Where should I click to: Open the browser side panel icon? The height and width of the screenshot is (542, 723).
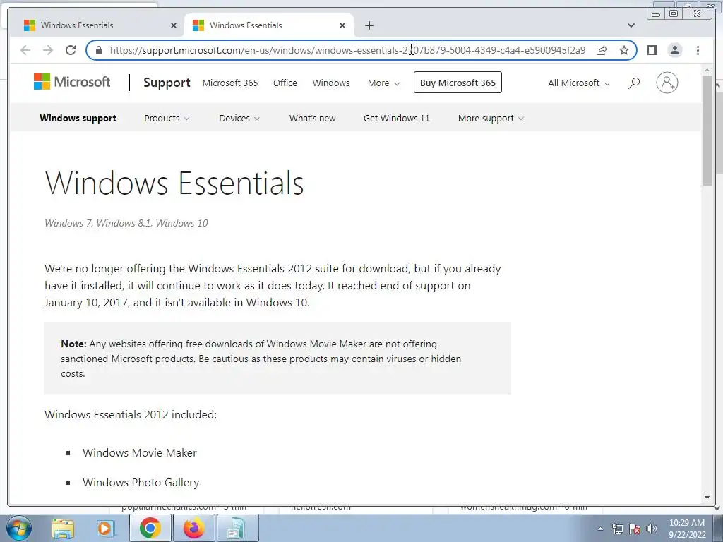pyautogui.click(x=652, y=50)
